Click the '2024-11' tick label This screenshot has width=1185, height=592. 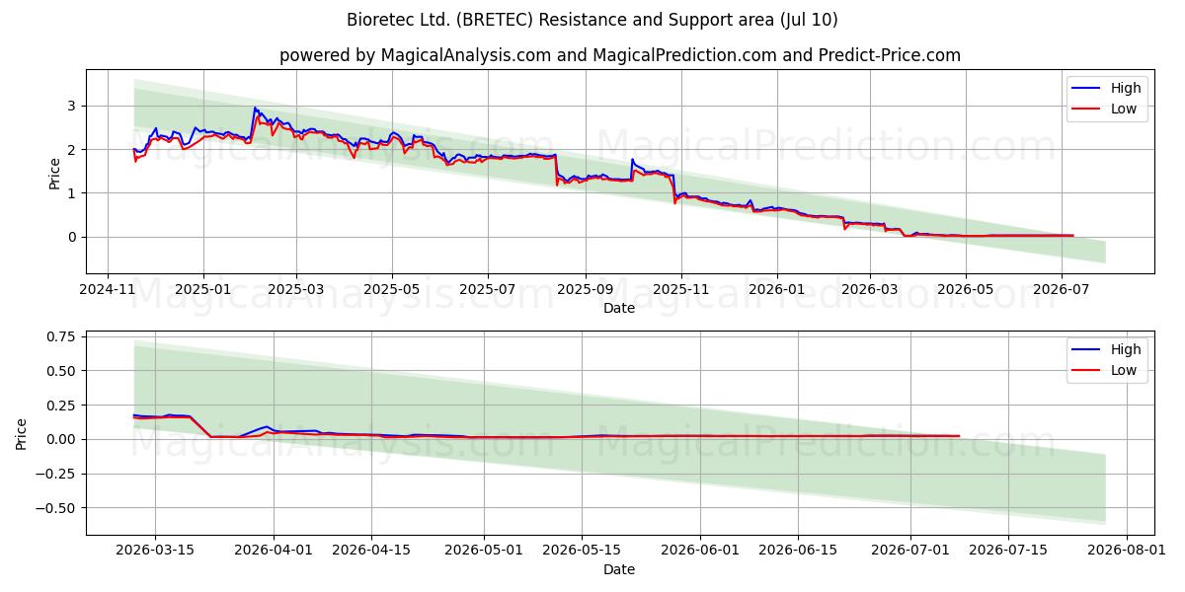pyautogui.click(x=108, y=289)
